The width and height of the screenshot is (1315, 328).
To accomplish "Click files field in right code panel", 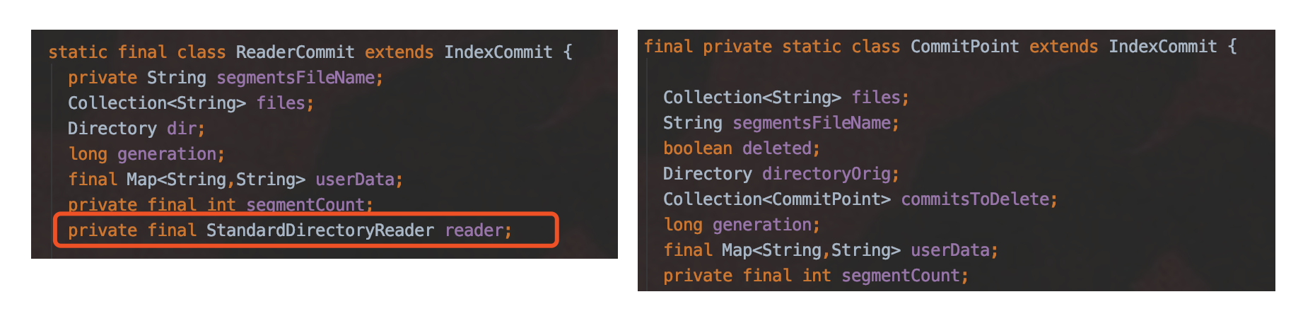I will (876, 98).
